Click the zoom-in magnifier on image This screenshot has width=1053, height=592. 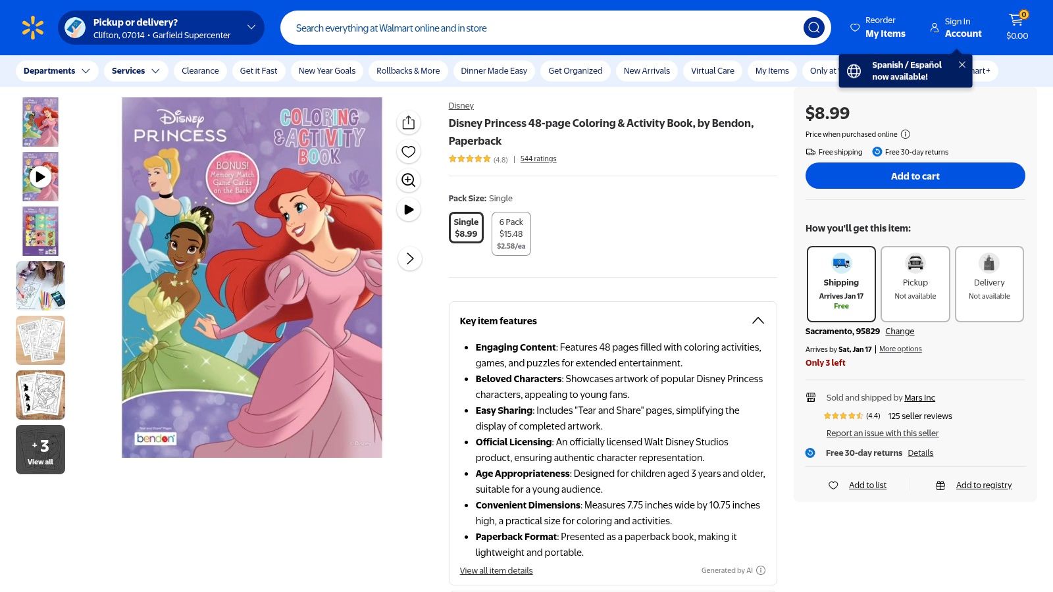(x=409, y=180)
